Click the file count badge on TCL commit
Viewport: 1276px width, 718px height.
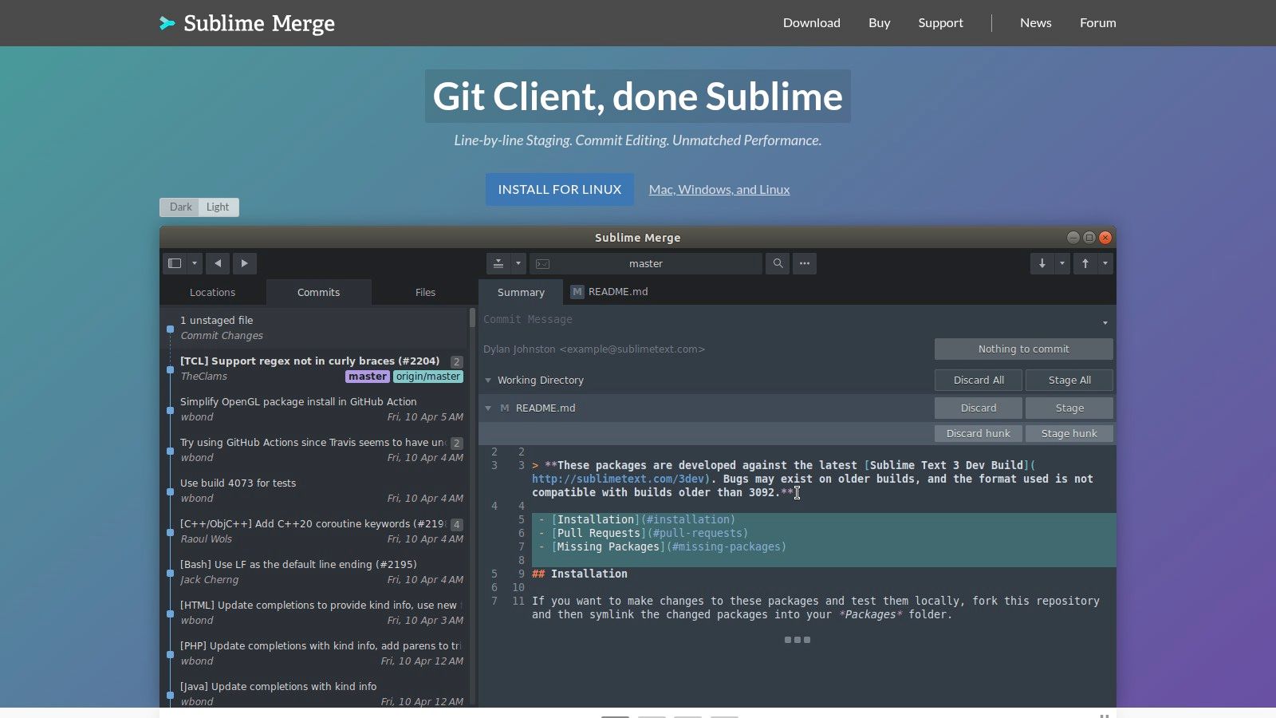tap(457, 361)
